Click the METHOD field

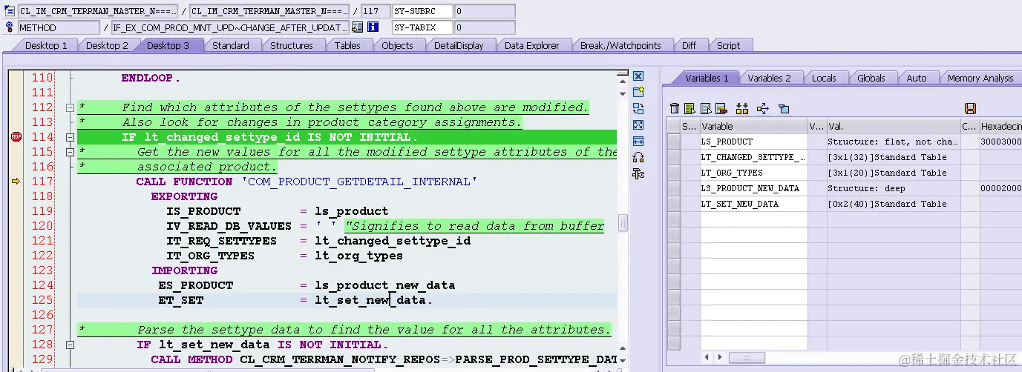(x=59, y=27)
